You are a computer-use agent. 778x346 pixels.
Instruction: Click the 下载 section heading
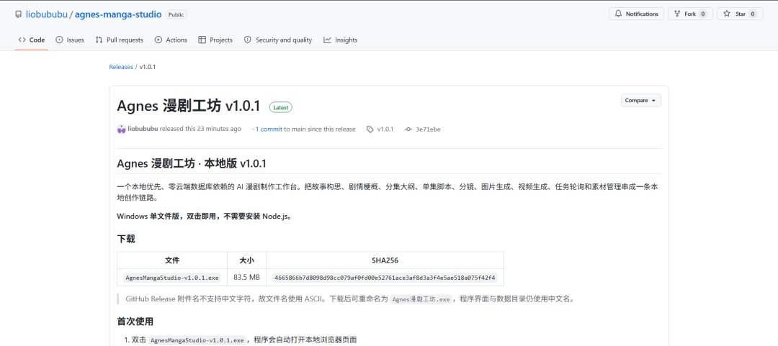pos(126,239)
